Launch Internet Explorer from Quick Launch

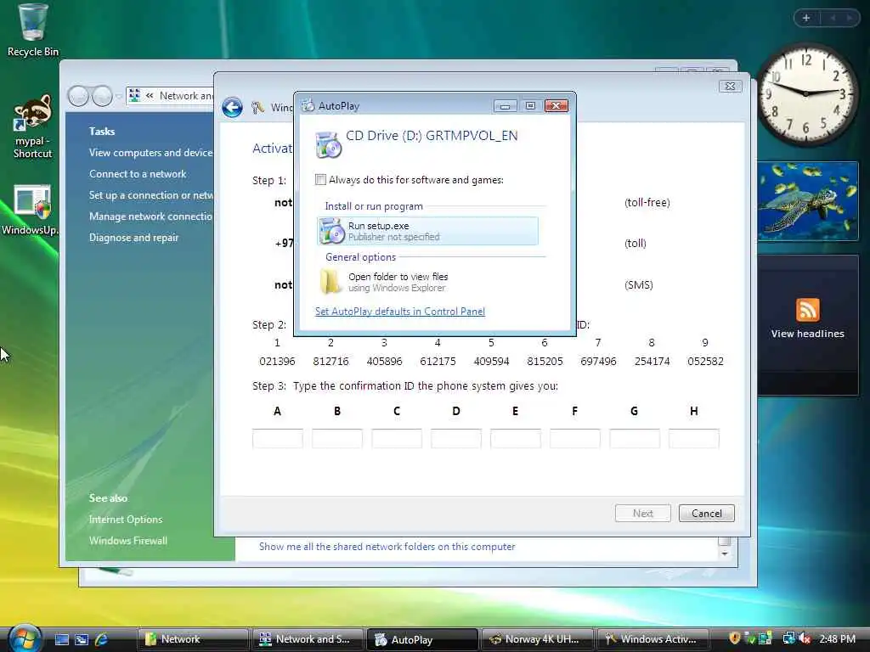[x=102, y=639]
